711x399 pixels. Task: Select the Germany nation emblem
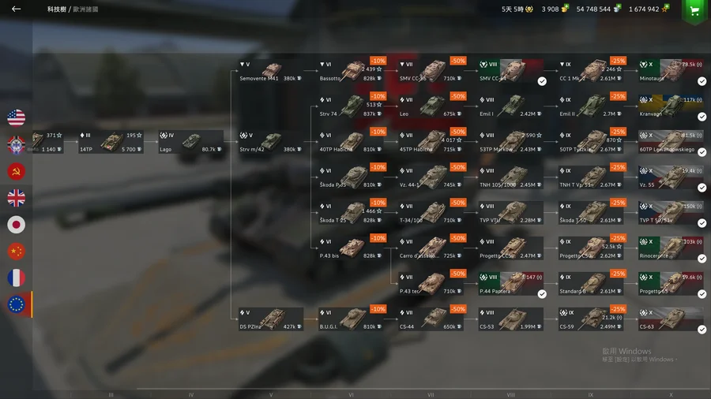coord(17,144)
